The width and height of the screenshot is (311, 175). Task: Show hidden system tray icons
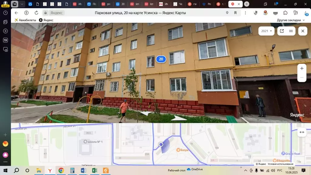coord(245,170)
